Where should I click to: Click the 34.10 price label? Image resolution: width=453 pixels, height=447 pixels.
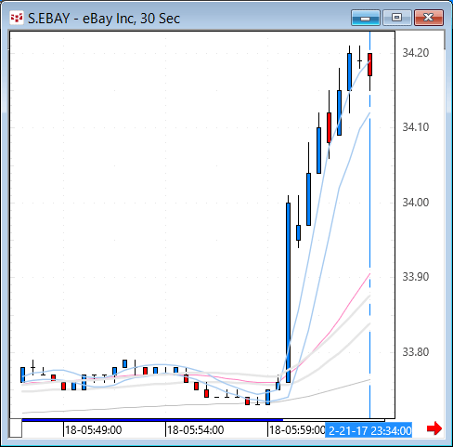tap(415, 127)
